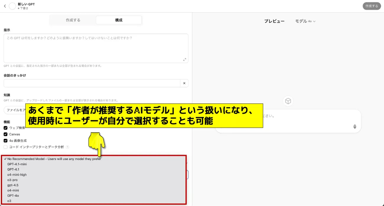Choose gpt-4.5 from the model list
Viewport: 384px width, 206px height.
[x=94, y=185]
